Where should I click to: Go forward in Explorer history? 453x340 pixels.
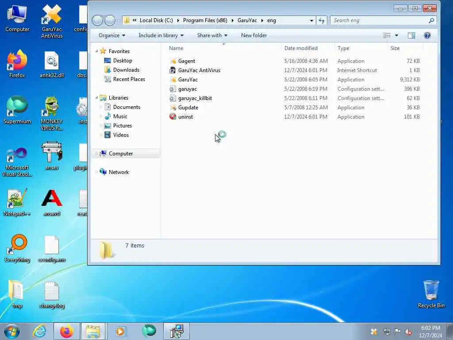coord(110,20)
